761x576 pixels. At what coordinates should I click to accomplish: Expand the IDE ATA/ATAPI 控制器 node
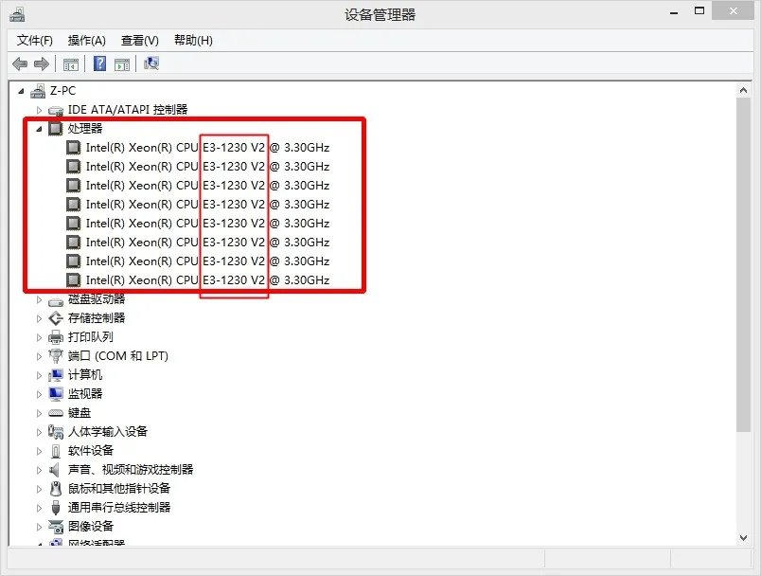coord(39,110)
